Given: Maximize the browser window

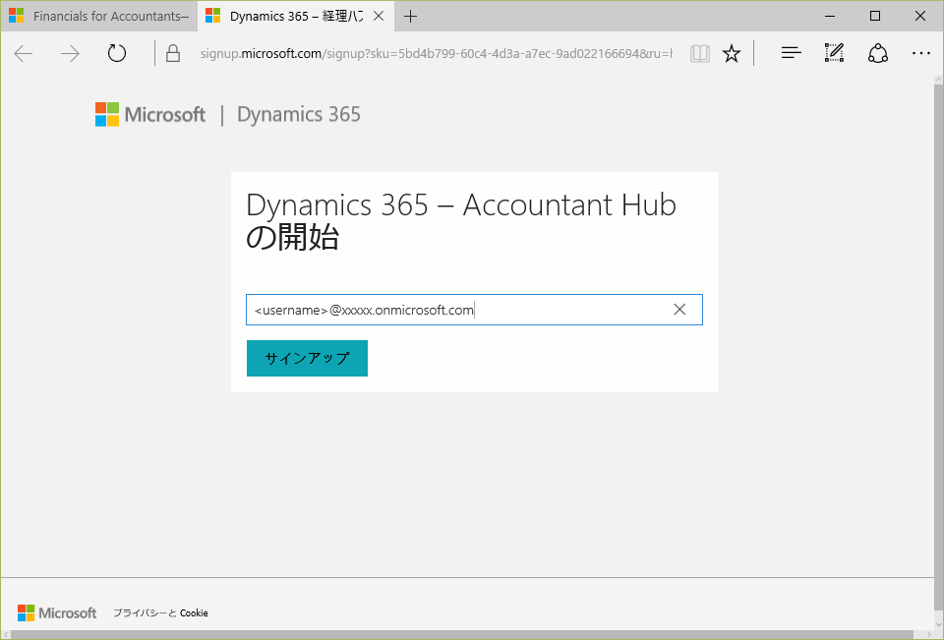Looking at the screenshot, I should pos(875,17).
